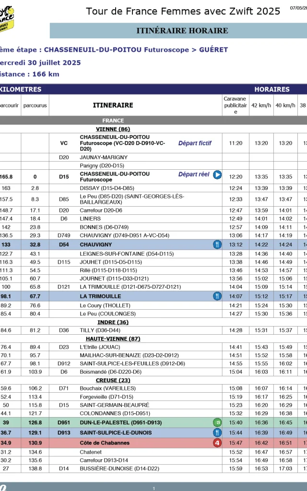Click the ITINÉRAIRE HORAIRE banner heading
Screen dimensions: 307x491
coord(182,31)
